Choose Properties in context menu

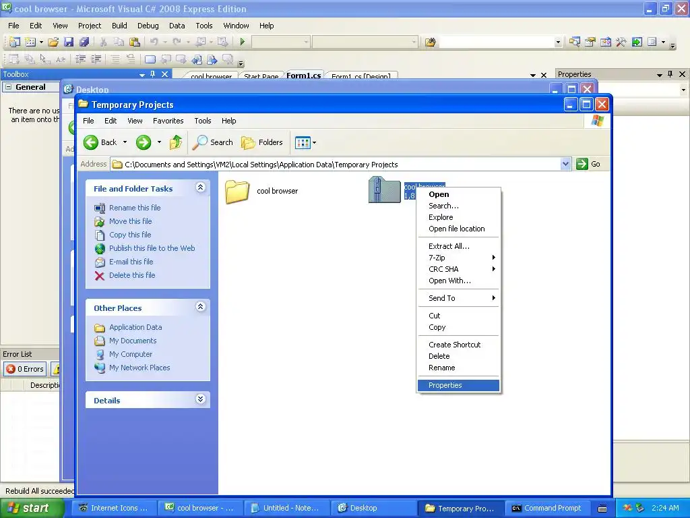pos(458,385)
